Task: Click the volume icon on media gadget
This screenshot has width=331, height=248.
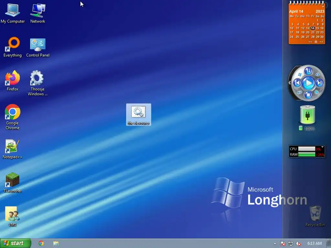Action: [x=317, y=75]
